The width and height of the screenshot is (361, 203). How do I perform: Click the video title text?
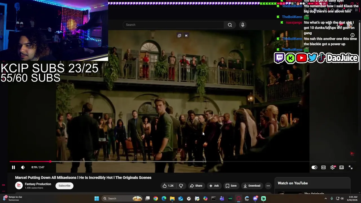click(x=83, y=178)
